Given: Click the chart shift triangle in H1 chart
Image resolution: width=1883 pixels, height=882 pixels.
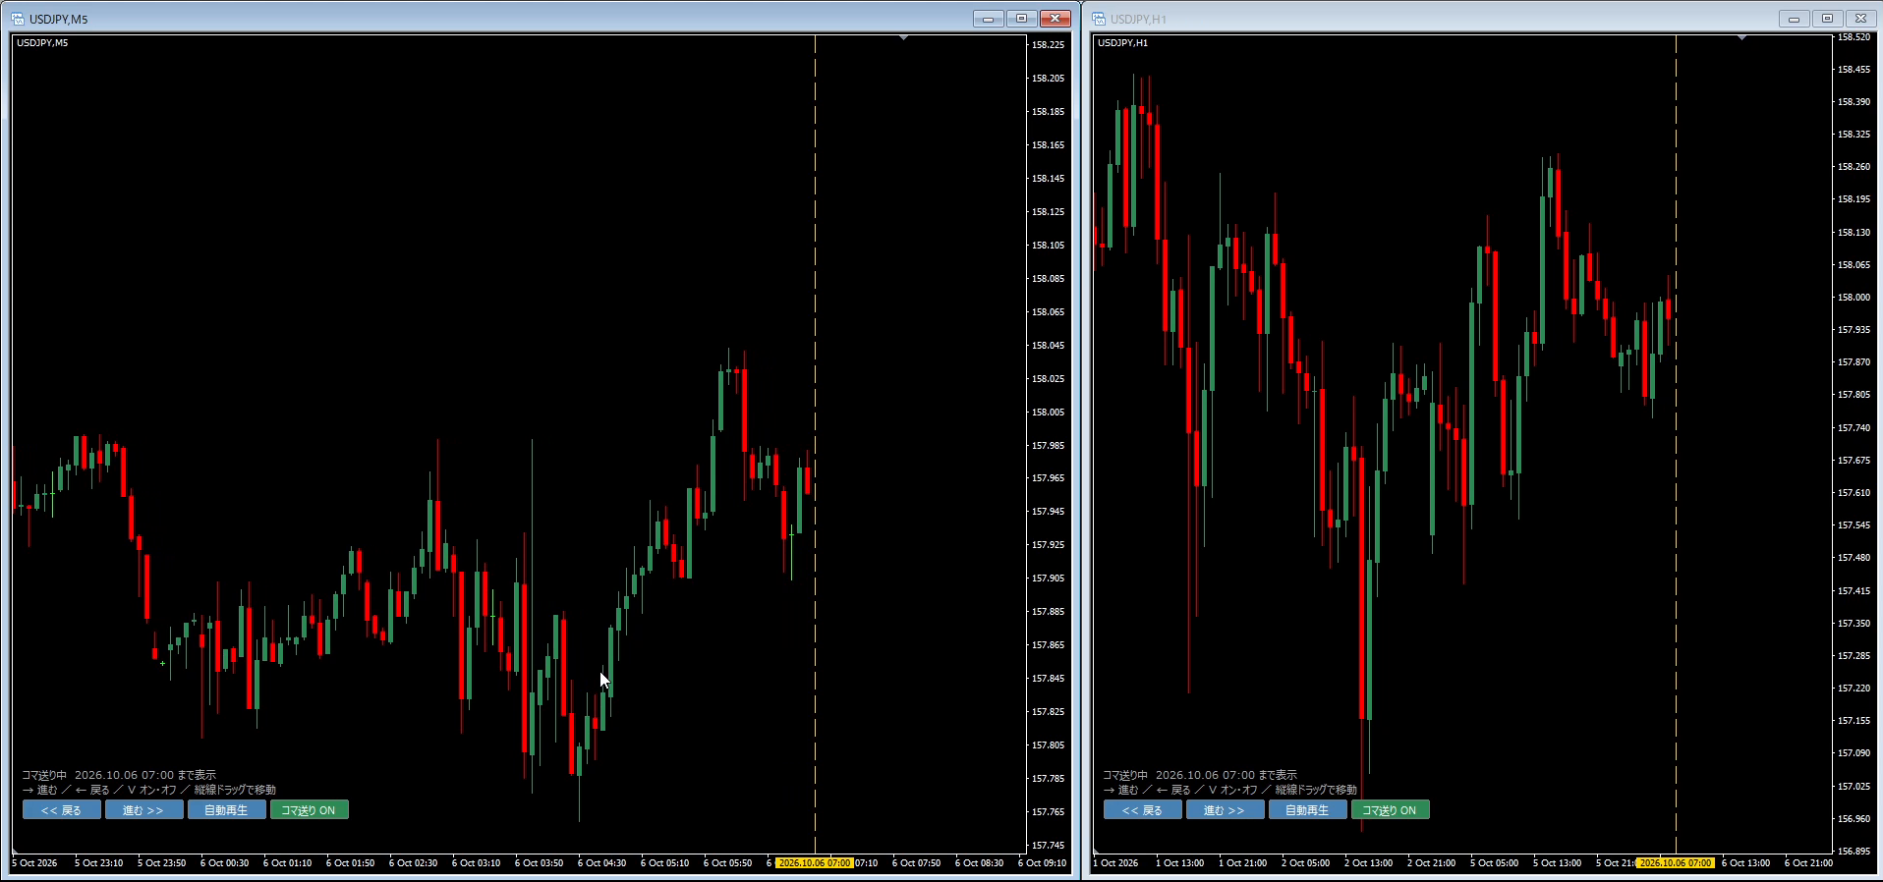Looking at the screenshot, I should 1741,38.
